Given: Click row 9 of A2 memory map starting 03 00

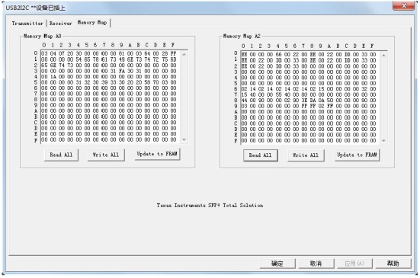Looking at the screenshot, I should click(x=309, y=106).
